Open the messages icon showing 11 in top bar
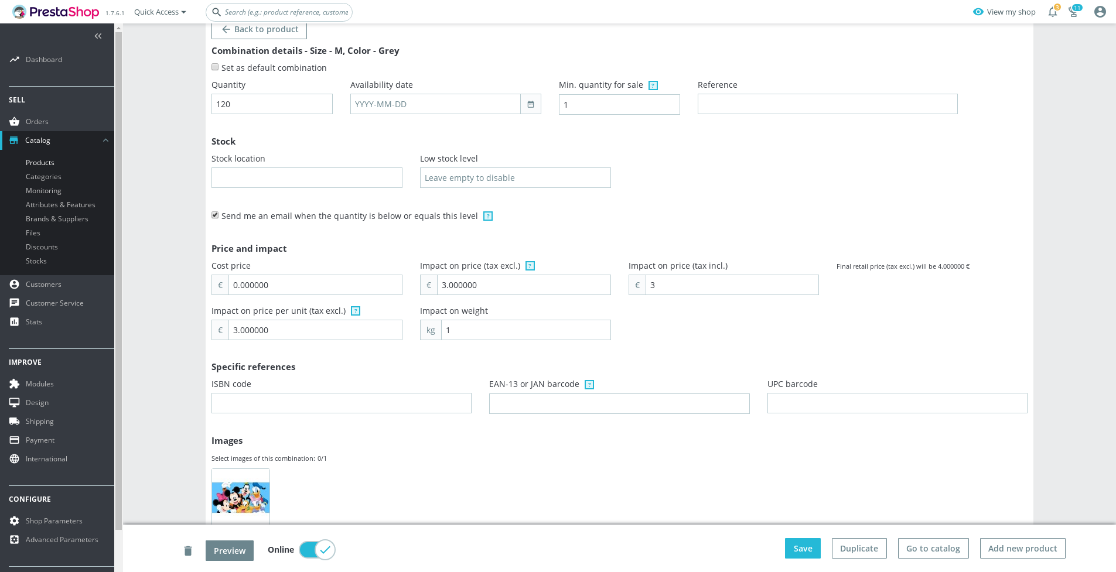Viewport: 1116px width, 572px height. [x=1074, y=12]
